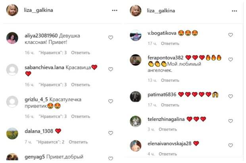Image resolution: width=246 pixels, height=163 pixels.
Task: Like telenzhinagalina's comment heart icon
Action: click(x=231, y=121)
